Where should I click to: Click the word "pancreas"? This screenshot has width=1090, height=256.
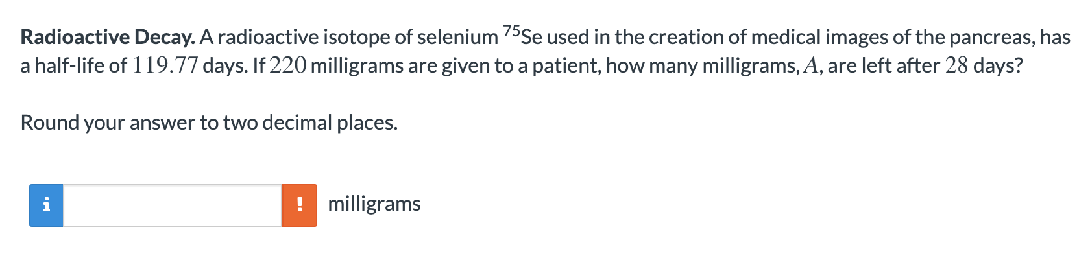991,38
